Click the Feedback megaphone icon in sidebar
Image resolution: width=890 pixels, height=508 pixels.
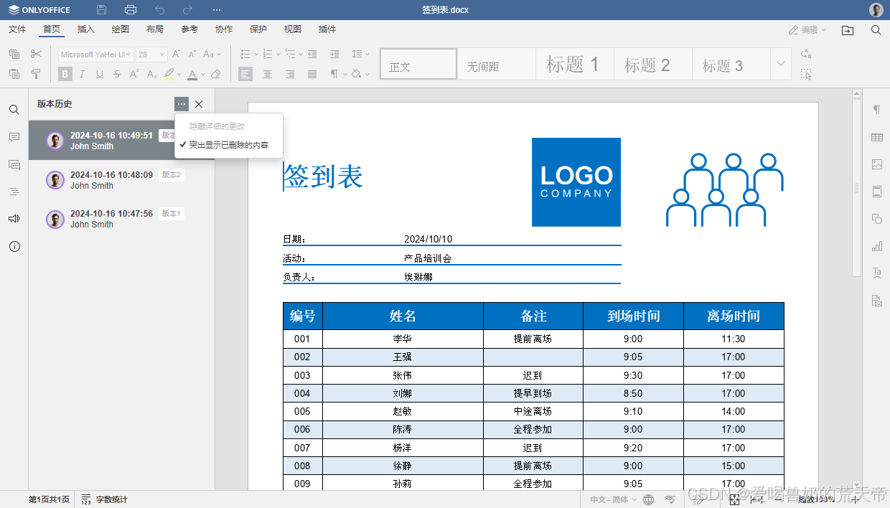point(14,219)
